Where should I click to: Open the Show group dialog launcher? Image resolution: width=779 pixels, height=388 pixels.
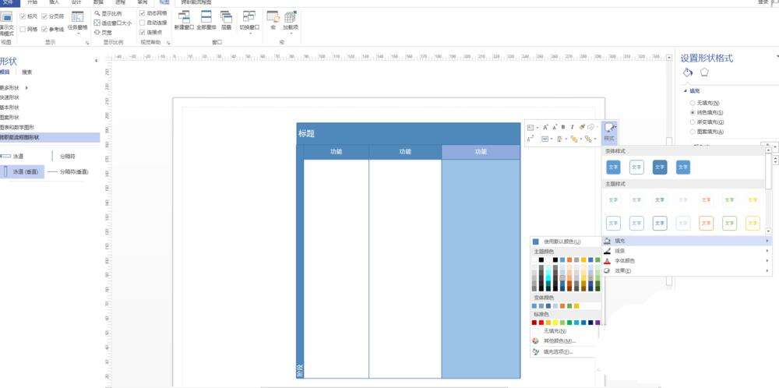coord(87,43)
